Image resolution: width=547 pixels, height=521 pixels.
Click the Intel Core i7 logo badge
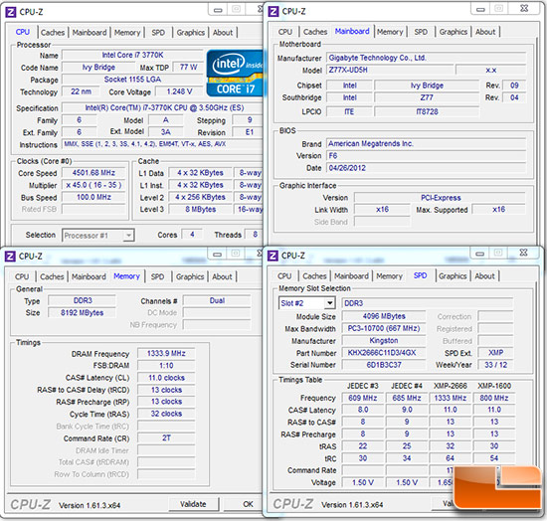point(235,74)
